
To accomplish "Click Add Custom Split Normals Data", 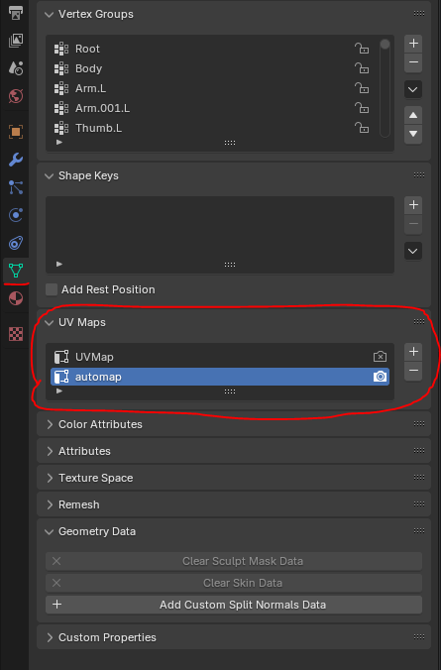I will click(234, 605).
